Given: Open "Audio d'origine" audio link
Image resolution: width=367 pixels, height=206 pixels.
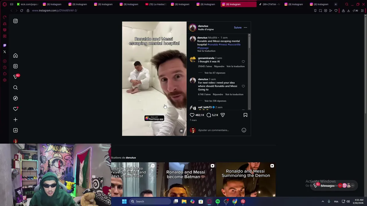Looking at the screenshot, I should coord(206,29).
